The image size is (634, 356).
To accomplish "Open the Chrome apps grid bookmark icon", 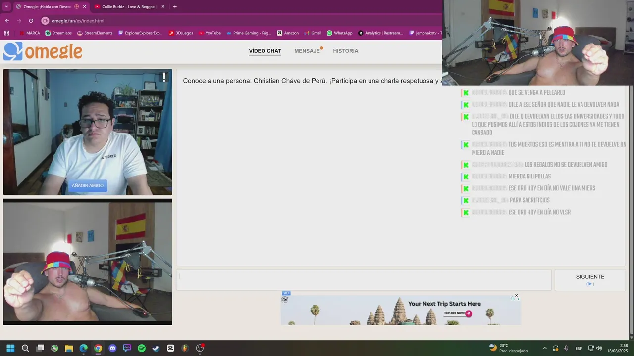I will (x=6, y=33).
